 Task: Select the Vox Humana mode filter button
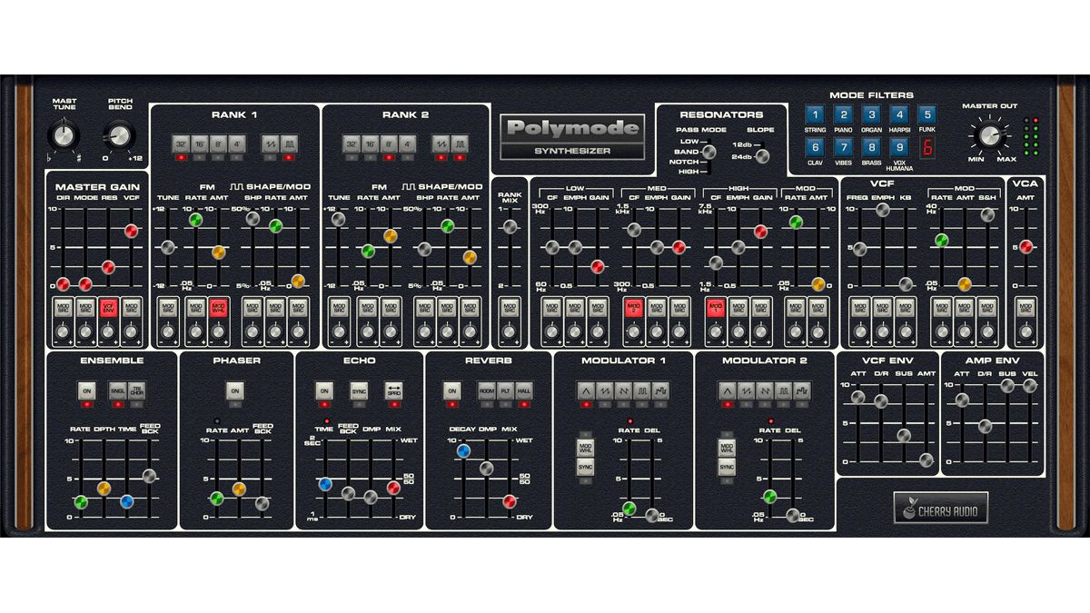pyautogui.click(x=897, y=145)
